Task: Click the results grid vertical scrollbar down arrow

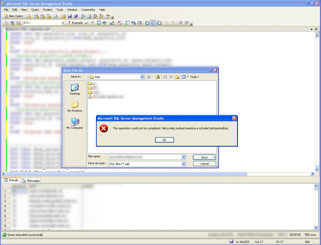Action: pyautogui.click(x=316, y=228)
